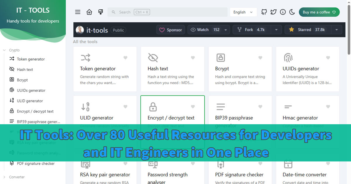Image resolution: width=351 pixels, height=184 pixels.
Task: Expand the Watch count dropdown arrow
Action: coord(225,29)
